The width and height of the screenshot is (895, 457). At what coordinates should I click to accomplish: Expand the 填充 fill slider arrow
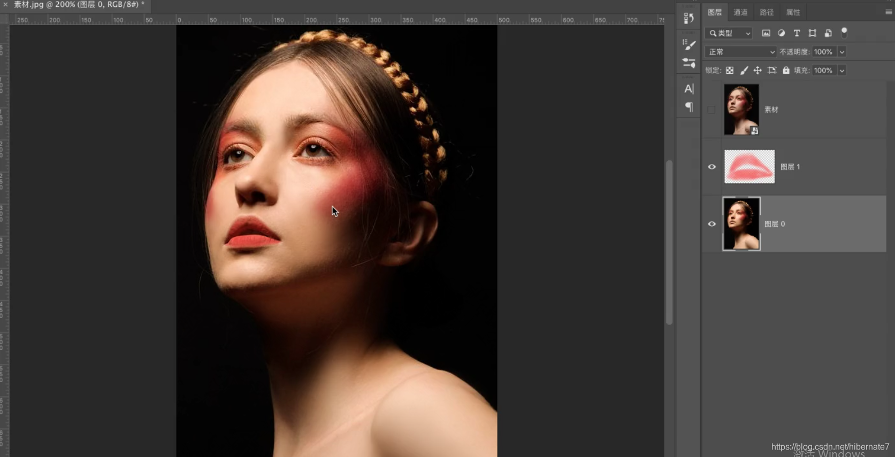point(842,71)
